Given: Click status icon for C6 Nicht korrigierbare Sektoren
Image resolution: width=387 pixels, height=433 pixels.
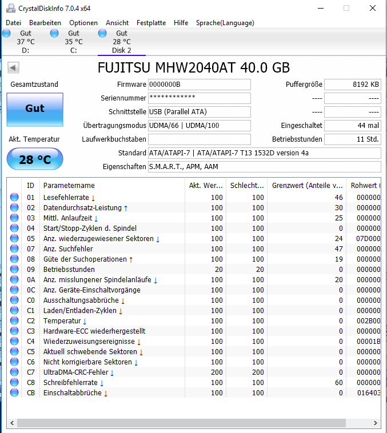Looking at the screenshot, I should [x=14, y=362].
